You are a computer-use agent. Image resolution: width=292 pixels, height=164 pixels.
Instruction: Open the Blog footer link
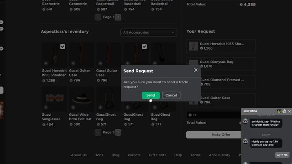click(x=115, y=155)
